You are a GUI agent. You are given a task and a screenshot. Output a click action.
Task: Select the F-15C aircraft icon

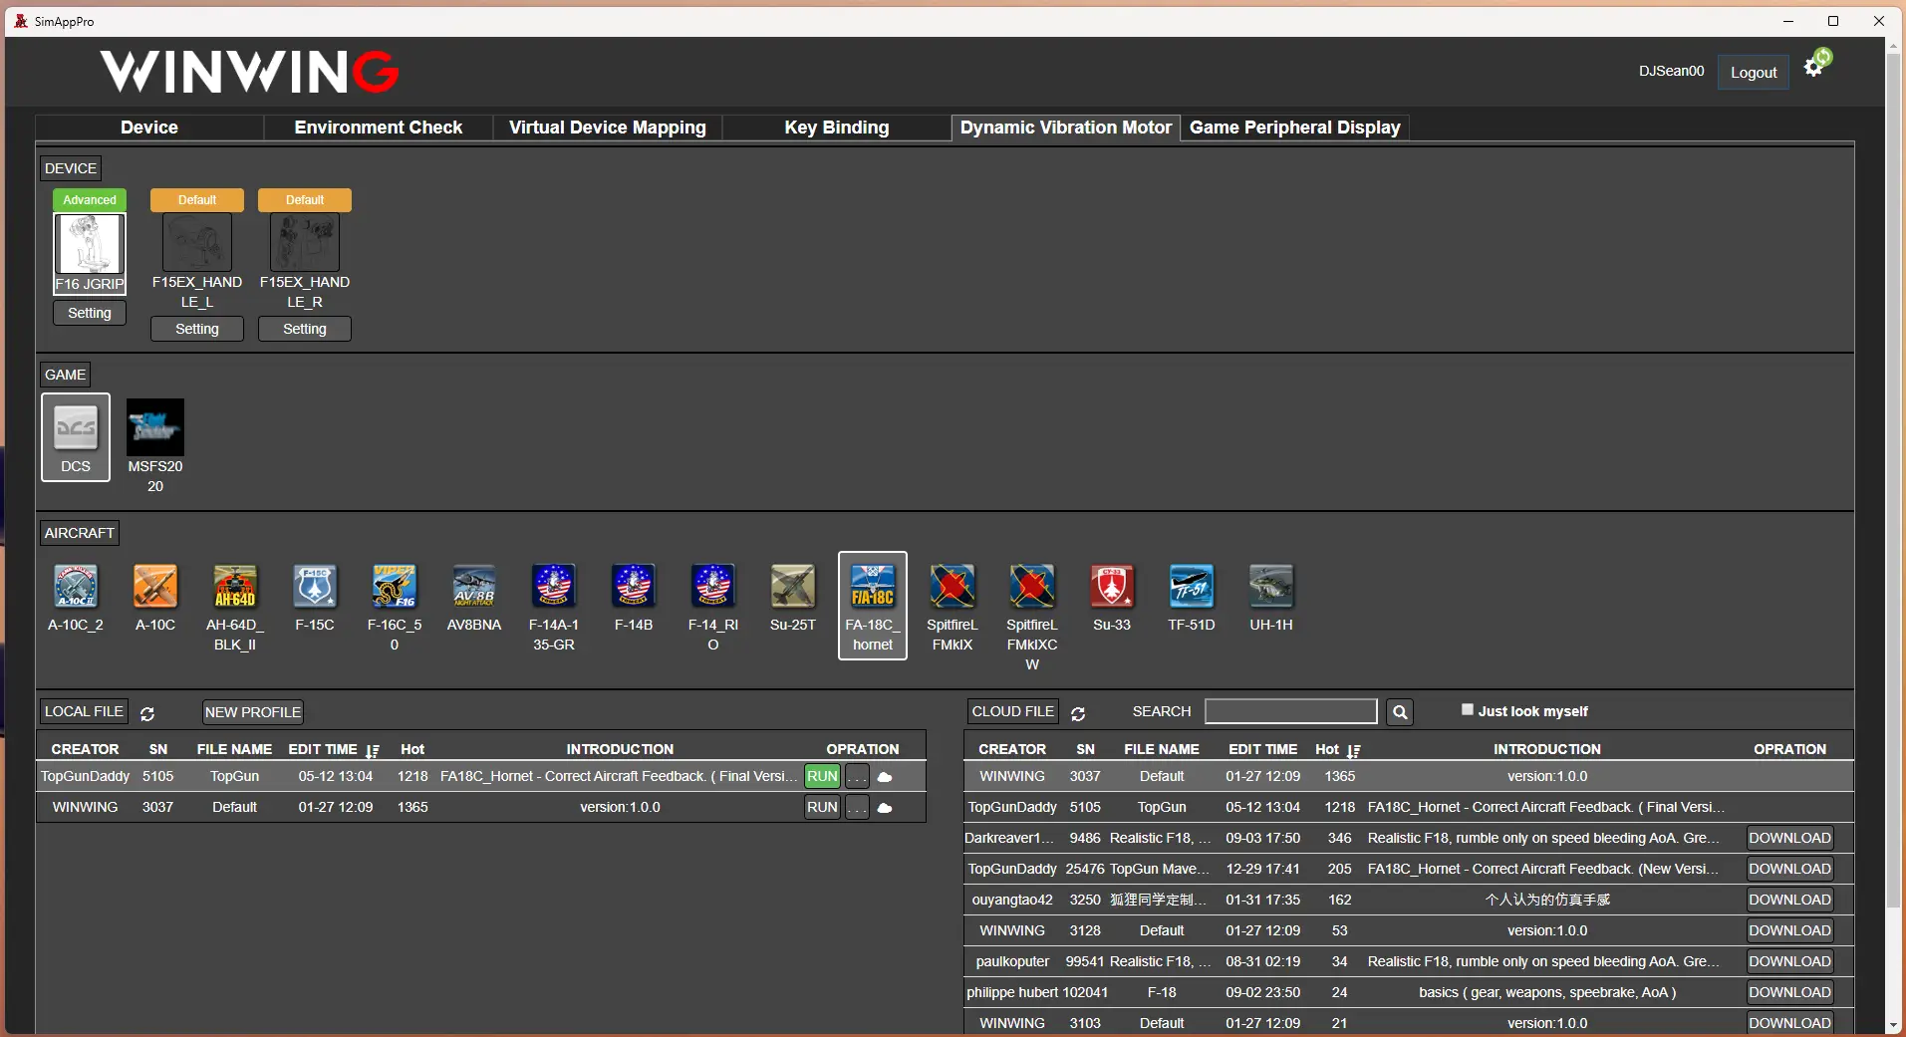pos(315,587)
